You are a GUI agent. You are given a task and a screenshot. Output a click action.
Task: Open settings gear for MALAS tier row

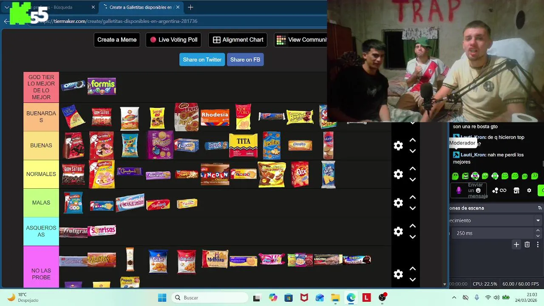[398, 203]
